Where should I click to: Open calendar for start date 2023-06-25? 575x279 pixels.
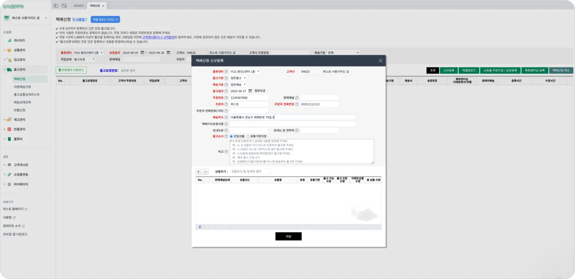click(142, 53)
